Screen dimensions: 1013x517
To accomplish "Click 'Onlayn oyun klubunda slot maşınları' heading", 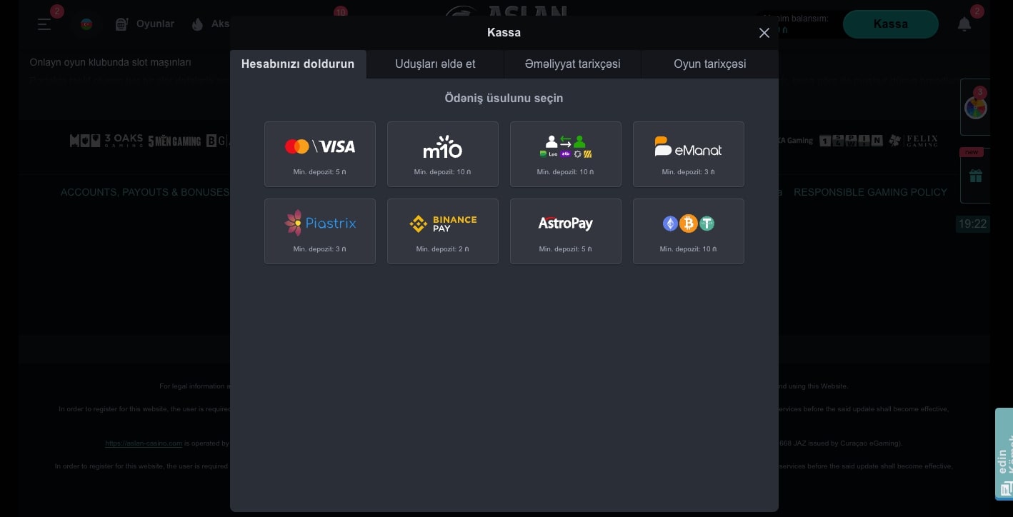I will 110,62.
